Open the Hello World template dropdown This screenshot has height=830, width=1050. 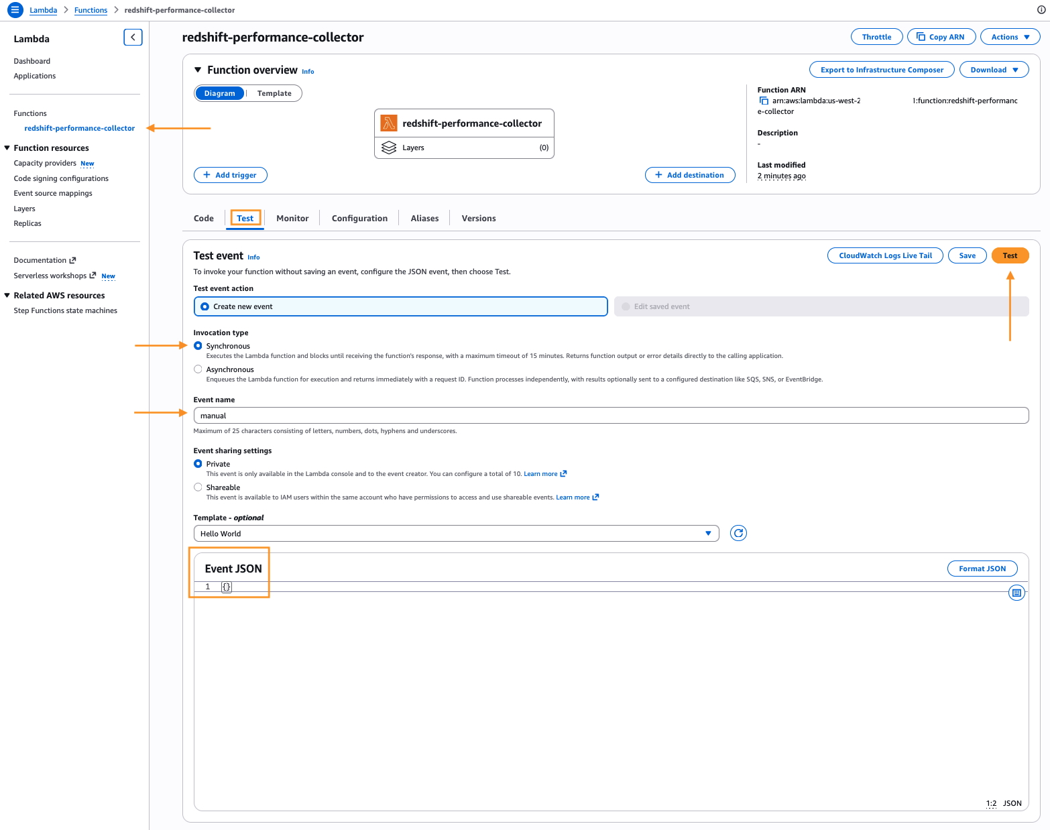point(456,534)
